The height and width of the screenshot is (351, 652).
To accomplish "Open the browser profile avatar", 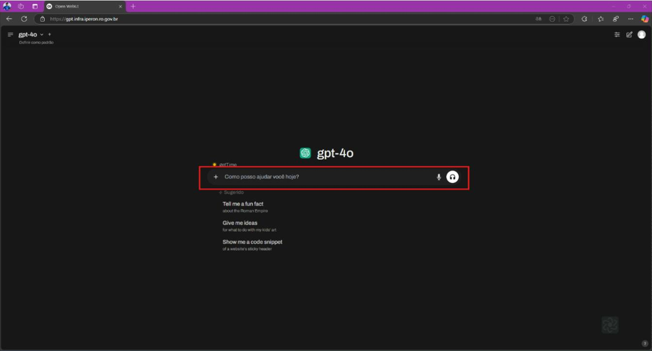I will [7, 6].
